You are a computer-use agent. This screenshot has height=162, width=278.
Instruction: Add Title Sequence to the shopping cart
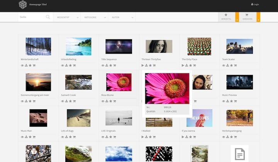[x=114, y=66]
